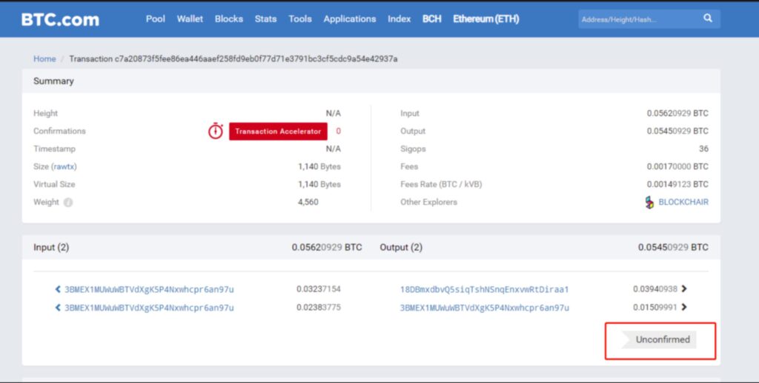Click the Weight value 4,560
Screen dimensions: 759x383
click(308, 202)
